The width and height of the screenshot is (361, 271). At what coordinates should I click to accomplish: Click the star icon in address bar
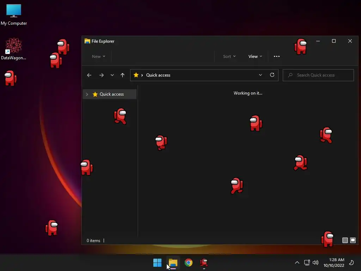tap(136, 75)
